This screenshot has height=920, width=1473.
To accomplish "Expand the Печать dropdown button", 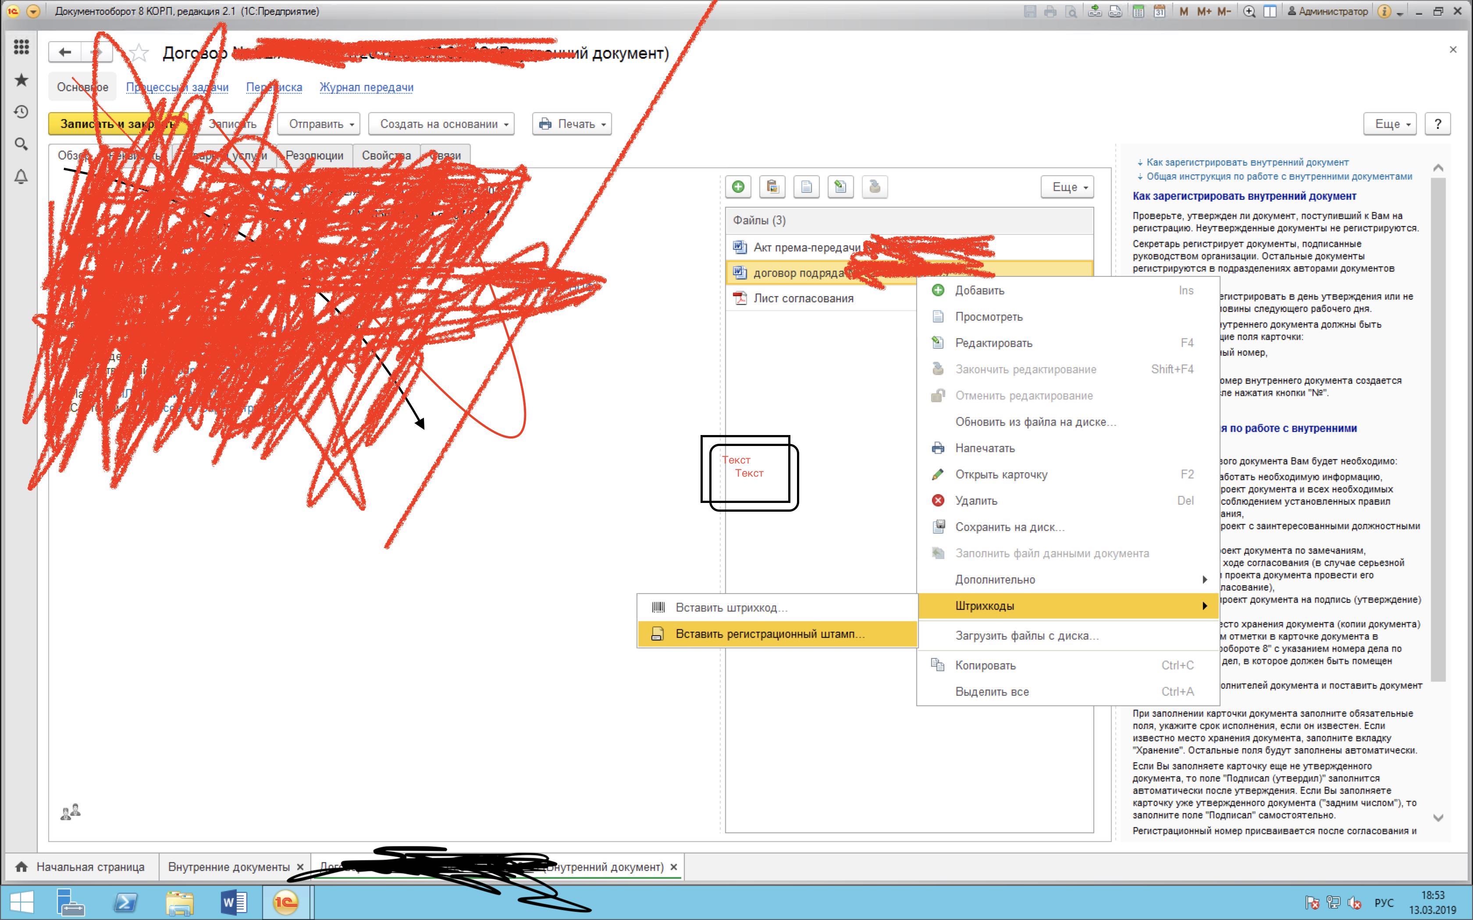I will click(x=572, y=124).
